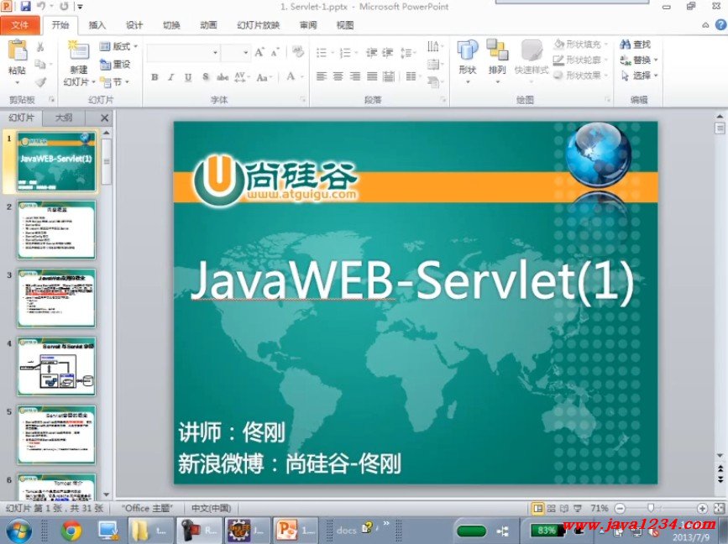Increase list indent level

coord(388,52)
